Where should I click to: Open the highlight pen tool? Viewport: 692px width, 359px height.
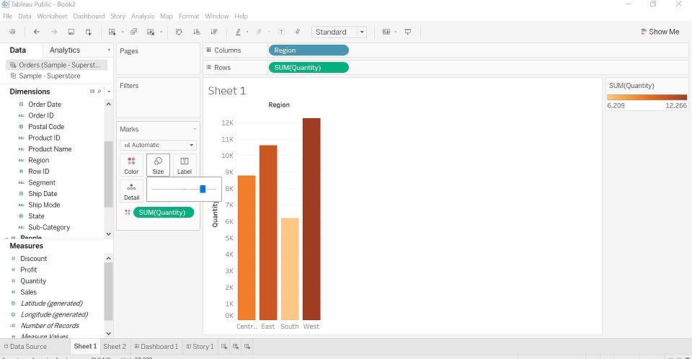coord(239,32)
